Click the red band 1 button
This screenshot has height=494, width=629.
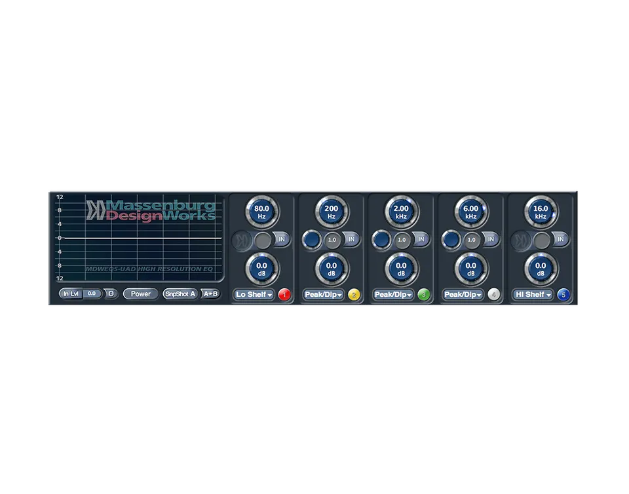[284, 295]
